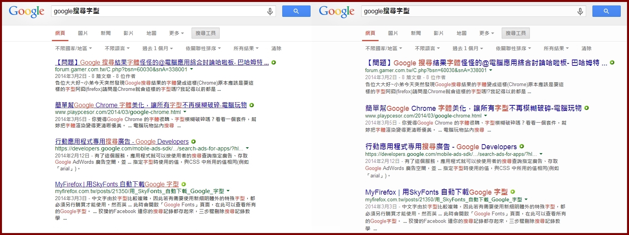This screenshot has width=629, height=235.
Task: Click green circle icon beside 巴哈姆特 result, left window
Action: (274, 62)
